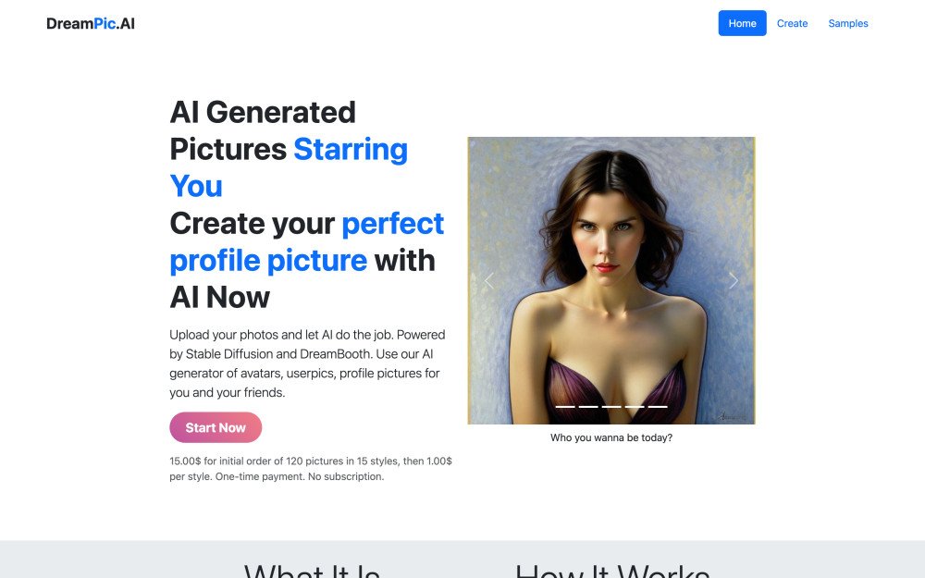The height and width of the screenshot is (578, 925).
Task: Click the Start Now button
Action: 216,427
